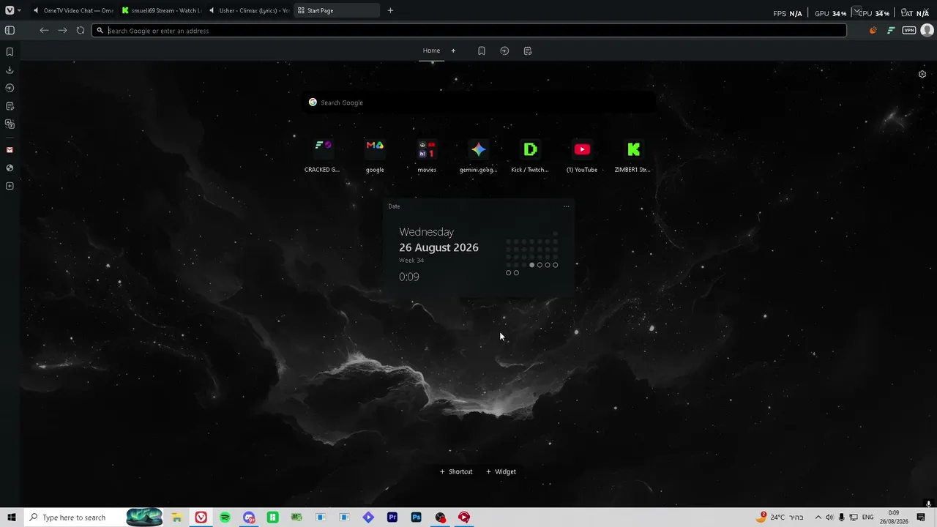
Task: Open the Bookmarks panel in sidebar
Action: click(x=10, y=52)
